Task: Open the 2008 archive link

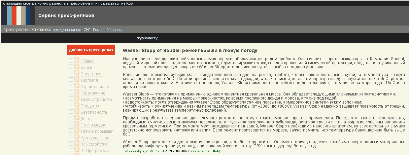Action: [176, 151]
